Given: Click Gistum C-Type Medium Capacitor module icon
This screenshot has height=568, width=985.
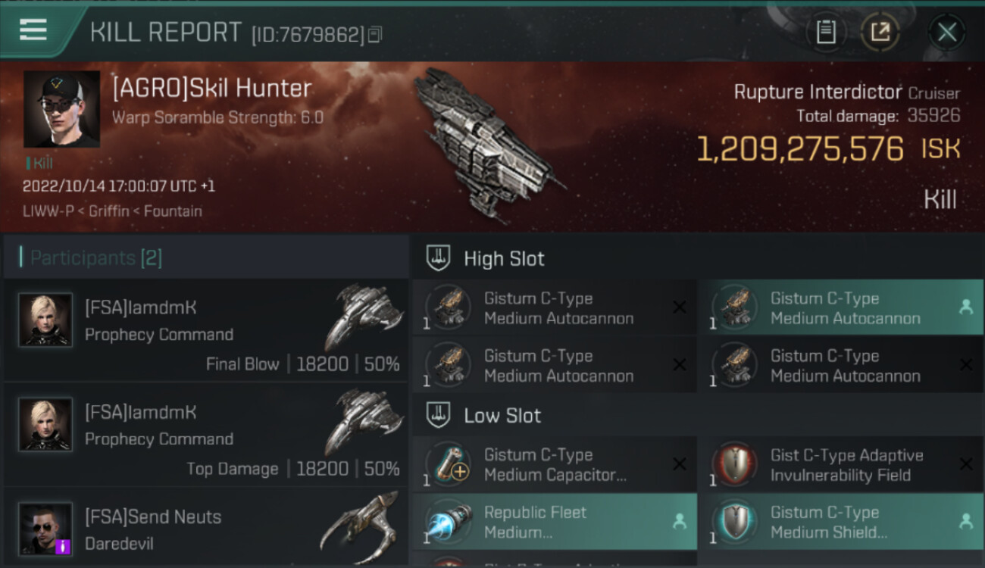Looking at the screenshot, I should [448, 463].
